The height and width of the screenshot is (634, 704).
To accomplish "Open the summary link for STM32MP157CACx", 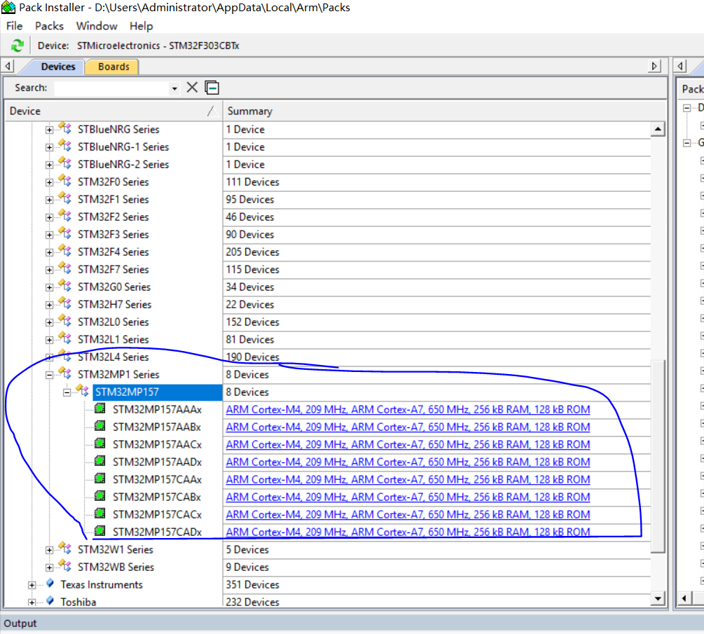I will tap(408, 515).
